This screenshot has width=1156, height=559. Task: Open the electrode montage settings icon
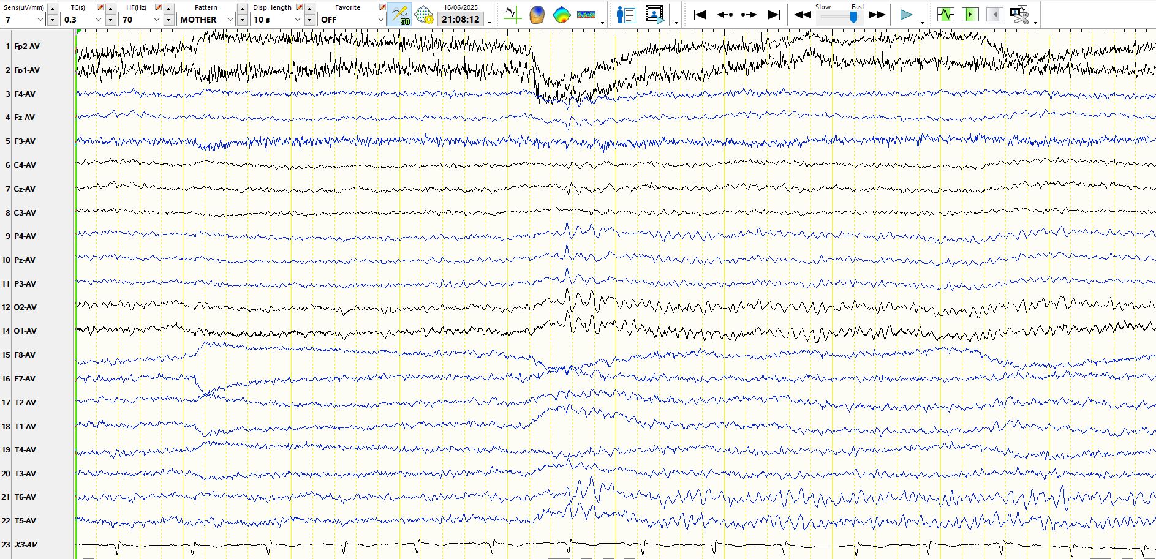pos(424,15)
